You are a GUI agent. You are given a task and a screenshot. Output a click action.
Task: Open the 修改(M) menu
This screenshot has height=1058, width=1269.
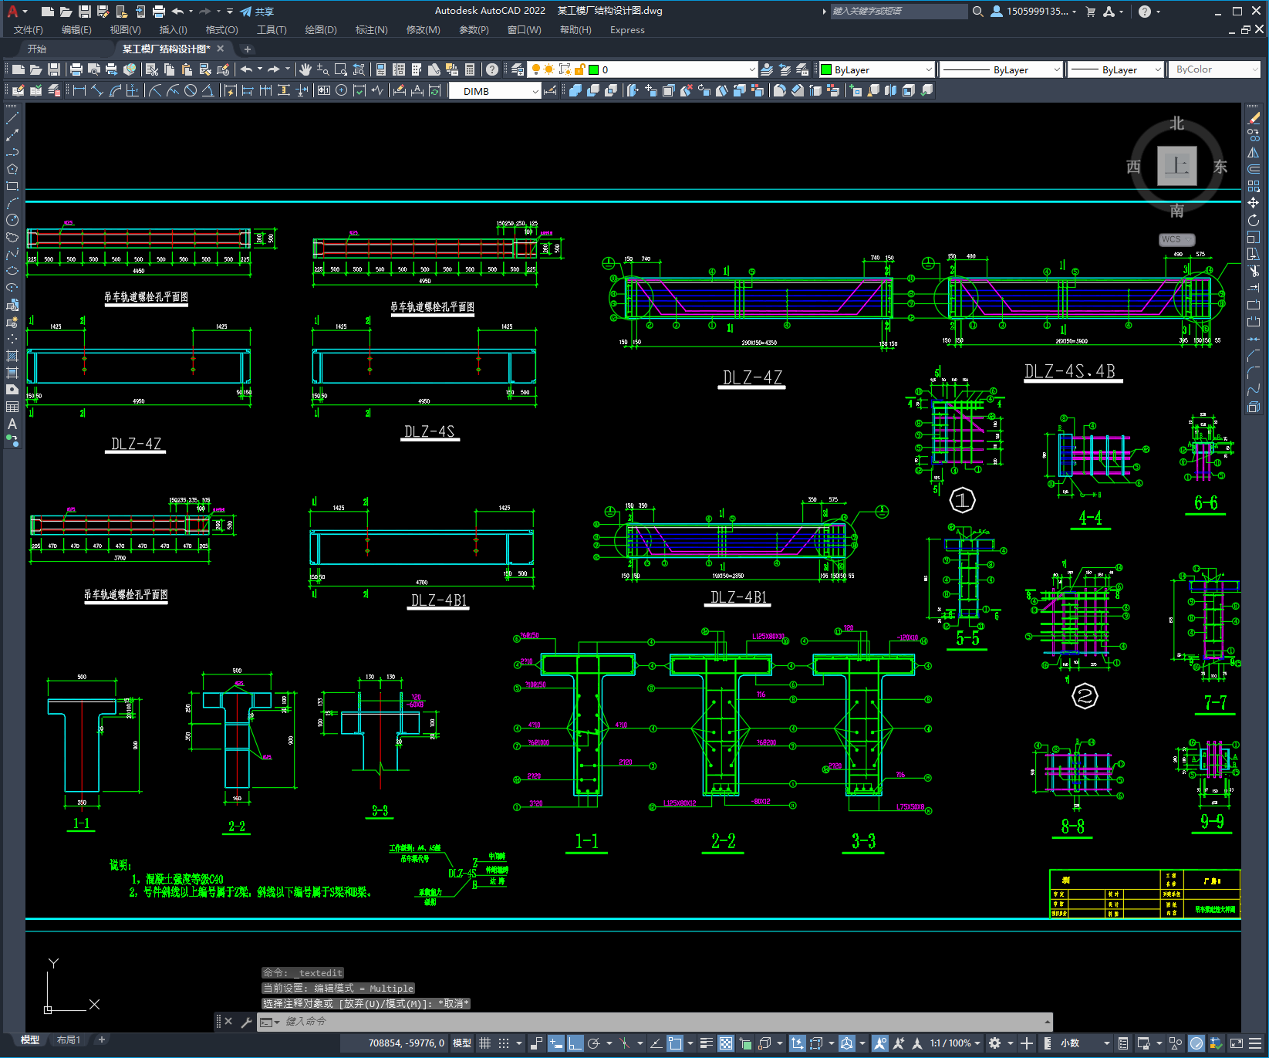[424, 30]
